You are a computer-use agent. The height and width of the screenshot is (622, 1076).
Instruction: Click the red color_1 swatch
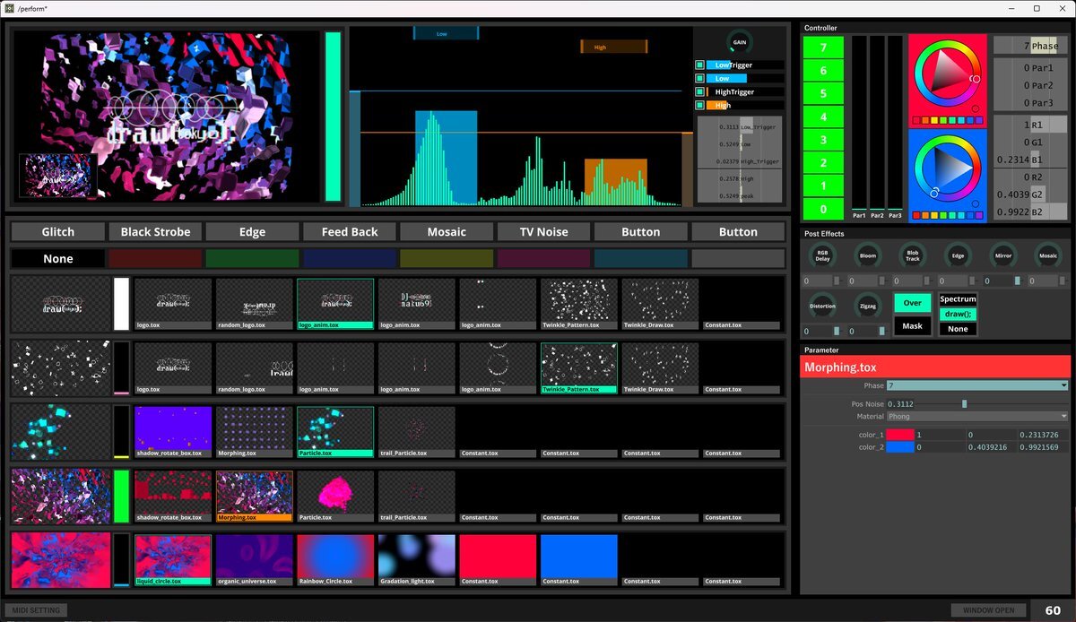(900, 435)
